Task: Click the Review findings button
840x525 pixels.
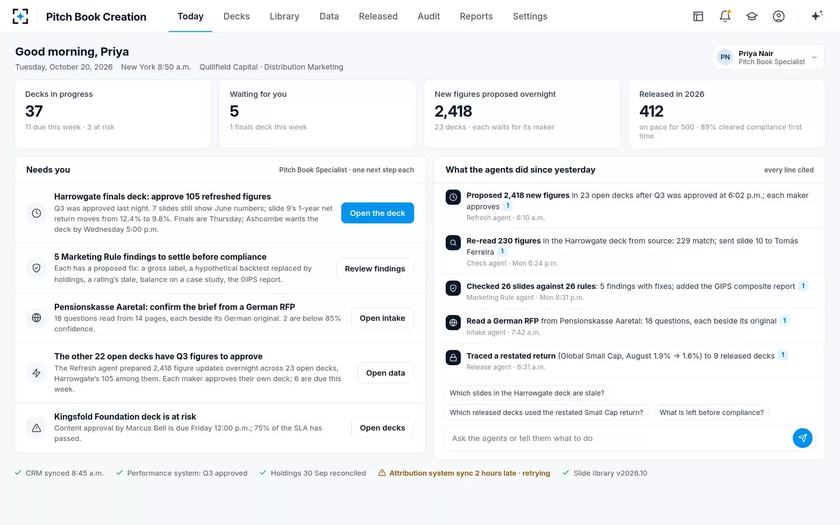Action: click(x=375, y=268)
